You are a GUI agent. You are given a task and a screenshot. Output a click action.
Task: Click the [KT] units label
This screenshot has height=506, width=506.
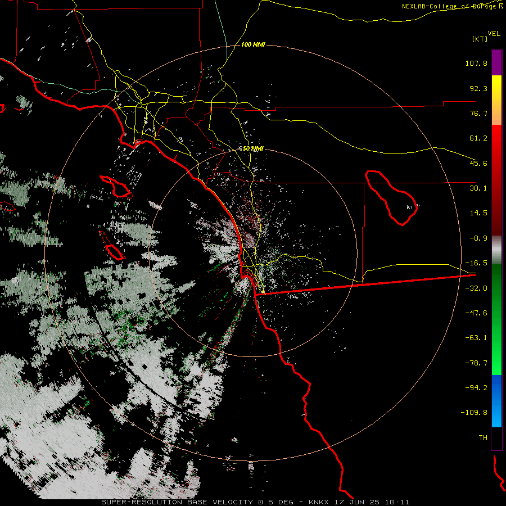click(480, 39)
